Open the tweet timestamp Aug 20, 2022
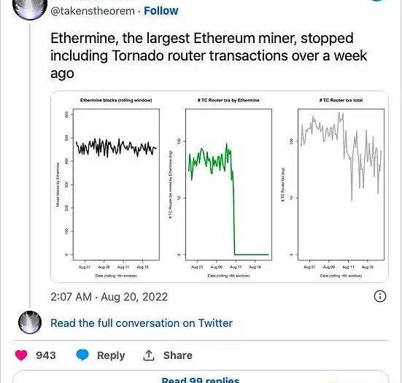The width and height of the screenshot is (402, 383). [109, 297]
